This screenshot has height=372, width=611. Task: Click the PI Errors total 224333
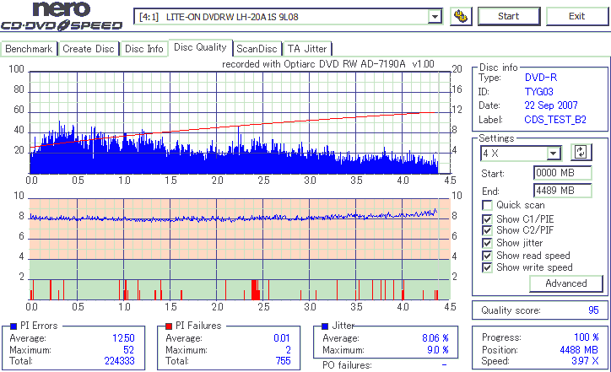tap(119, 361)
